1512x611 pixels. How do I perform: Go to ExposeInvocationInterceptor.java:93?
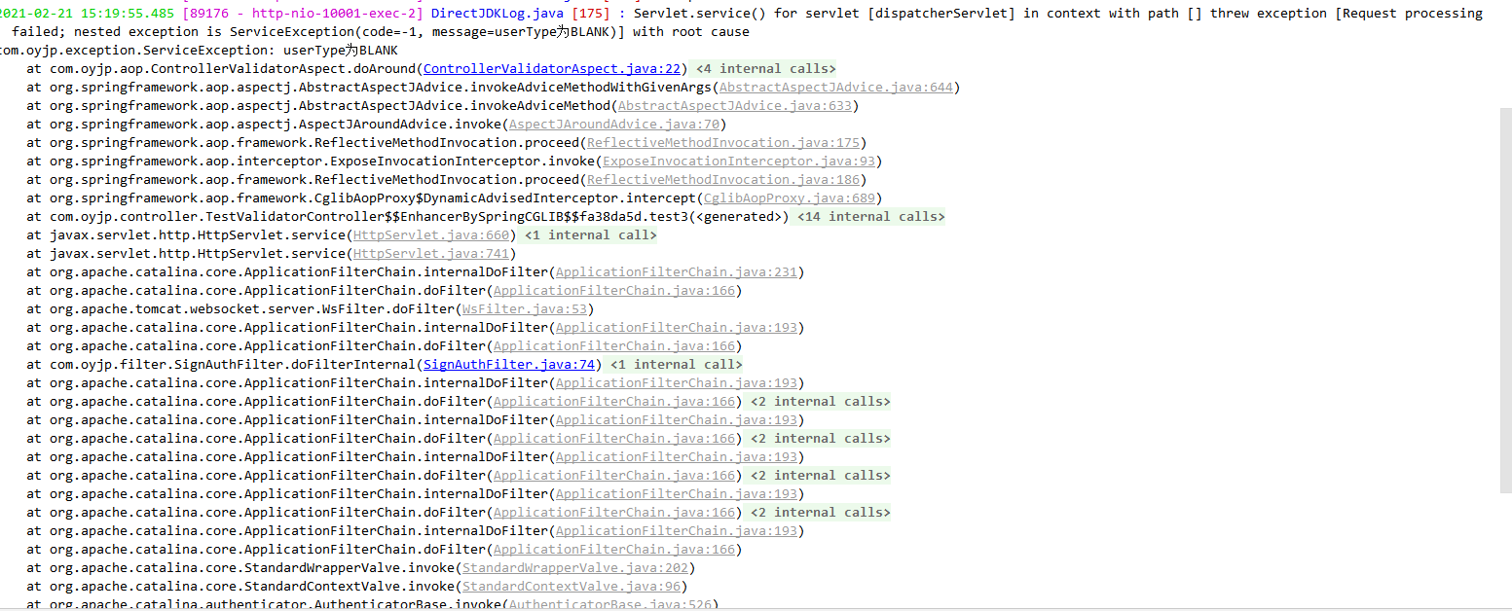[738, 162]
